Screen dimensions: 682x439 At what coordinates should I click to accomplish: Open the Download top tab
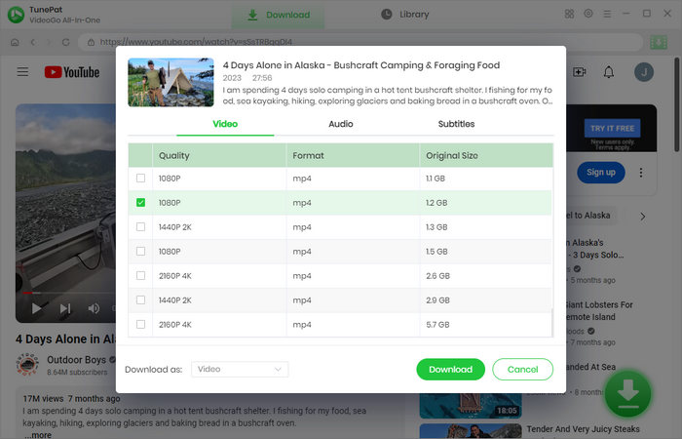coord(278,15)
